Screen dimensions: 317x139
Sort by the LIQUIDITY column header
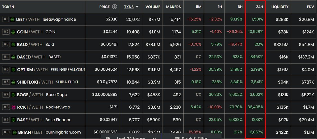[280, 7]
